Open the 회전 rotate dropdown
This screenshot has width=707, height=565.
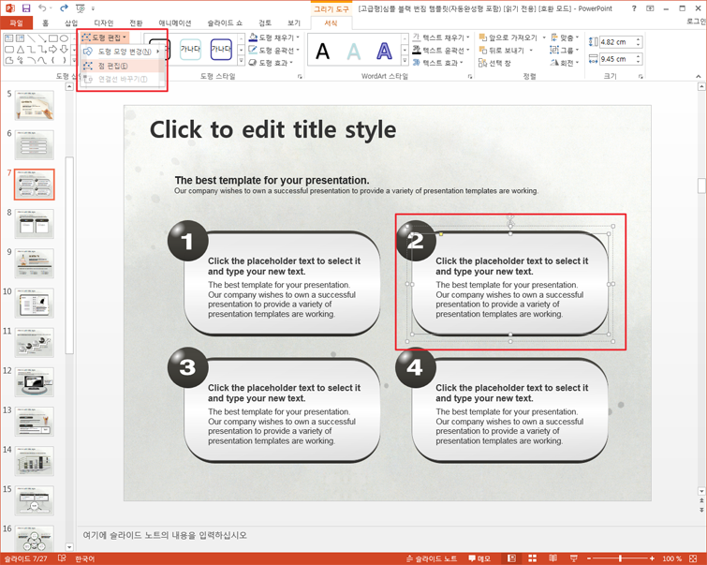click(x=565, y=63)
